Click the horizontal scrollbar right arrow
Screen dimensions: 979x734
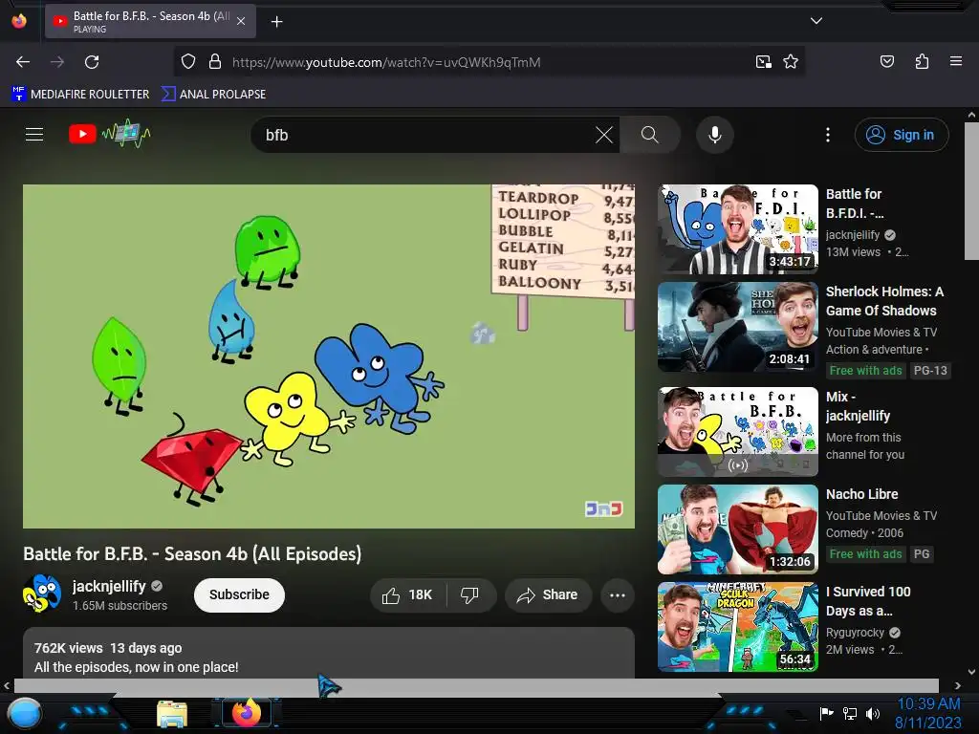click(x=958, y=685)
